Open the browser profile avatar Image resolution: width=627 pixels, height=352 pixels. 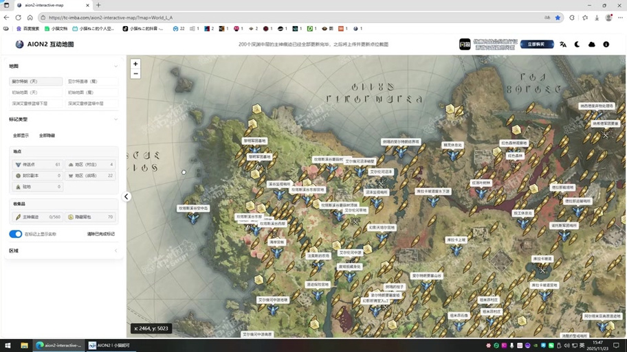pyautogui.click(x=608, y=18)
